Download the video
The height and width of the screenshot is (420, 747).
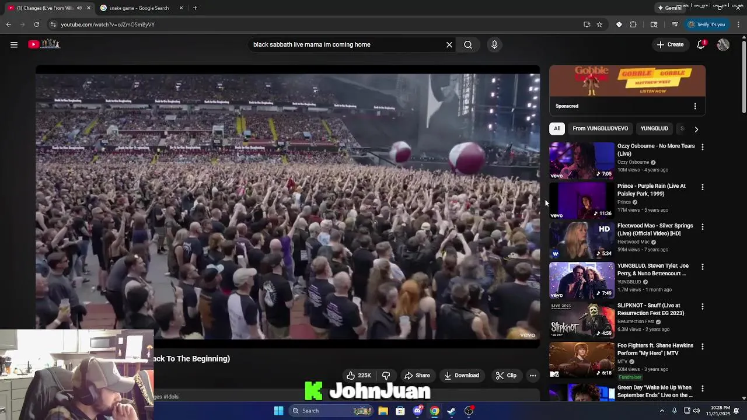[462, 376]
